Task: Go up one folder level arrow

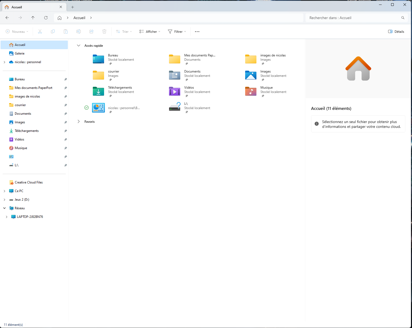Action: tap(33, 18)
